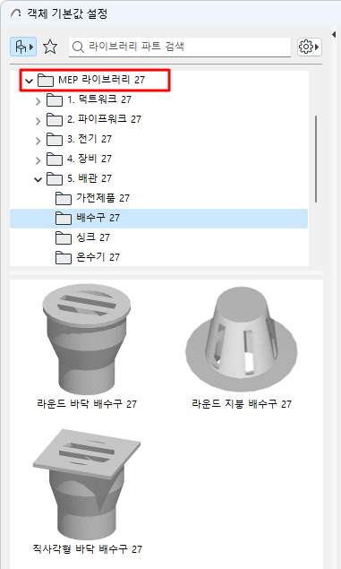
Task: Click the 4. 장비 27 folder icon
Action: pyautogui.click(x=55, y=159)
